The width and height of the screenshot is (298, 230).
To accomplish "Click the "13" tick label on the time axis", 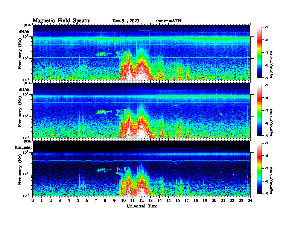I will [151, 200].
